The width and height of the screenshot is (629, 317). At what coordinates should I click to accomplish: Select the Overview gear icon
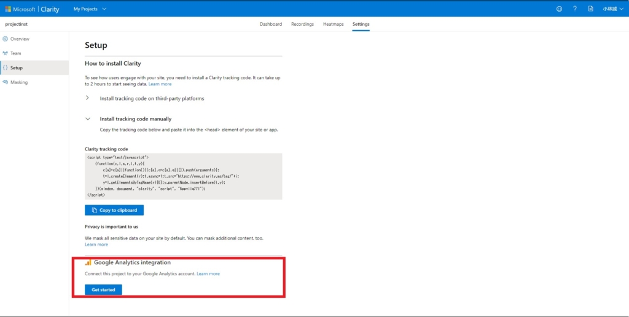(x=5, y=39)
